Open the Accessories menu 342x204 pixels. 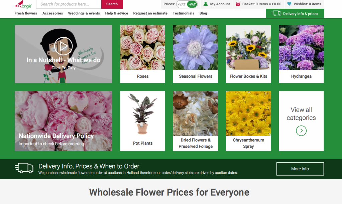coord(52,13)
